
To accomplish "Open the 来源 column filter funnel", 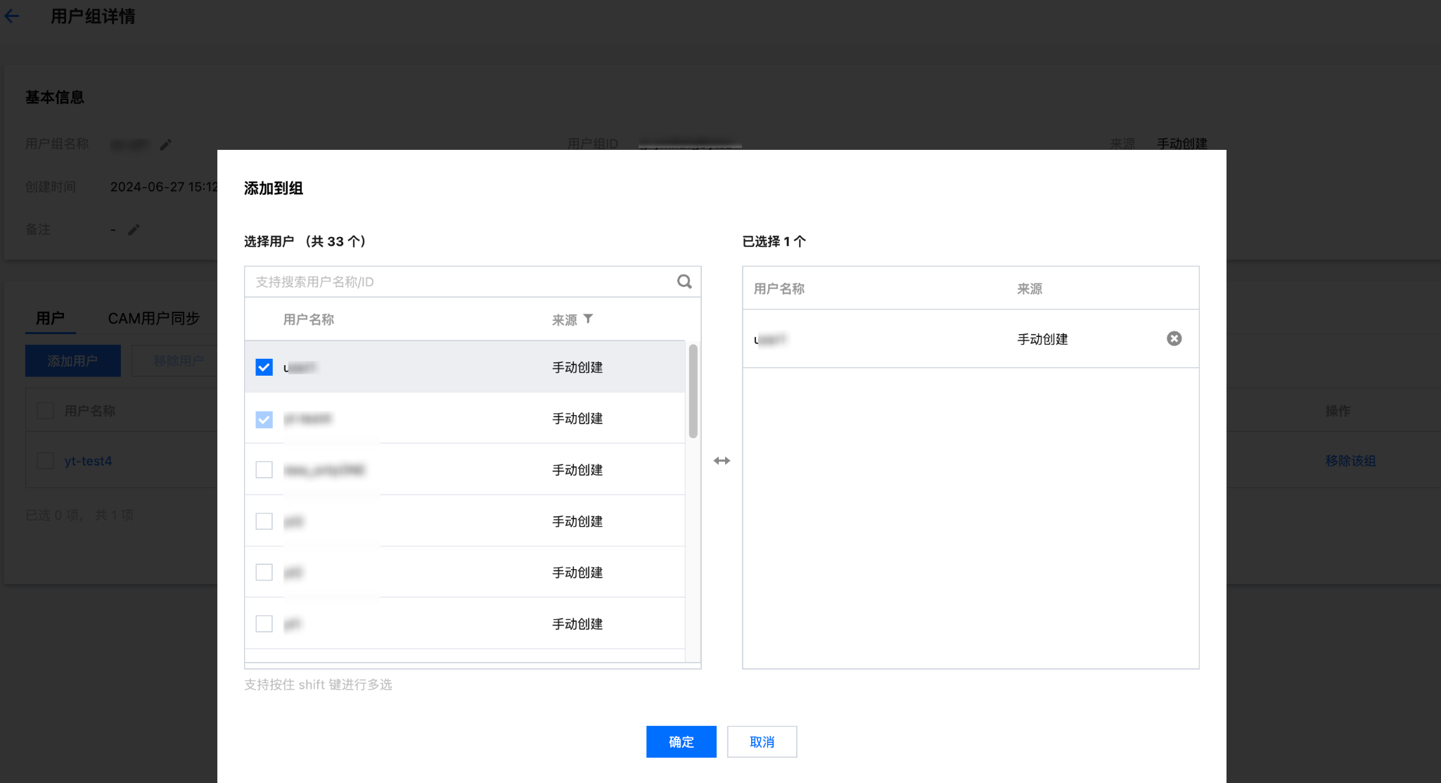I will tap(588, 319).
